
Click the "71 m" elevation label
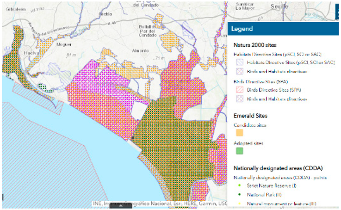point(160,58)
